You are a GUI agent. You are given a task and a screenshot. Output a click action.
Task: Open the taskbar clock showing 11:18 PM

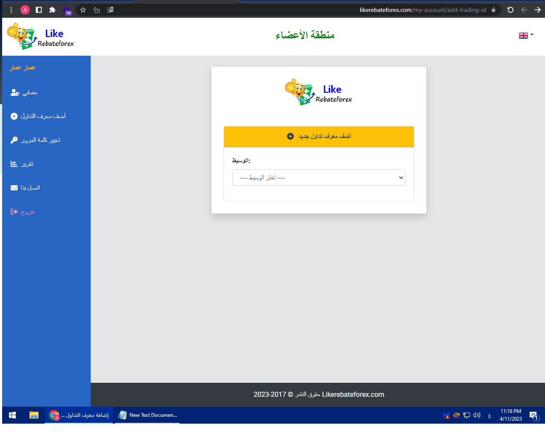(511, 415)
